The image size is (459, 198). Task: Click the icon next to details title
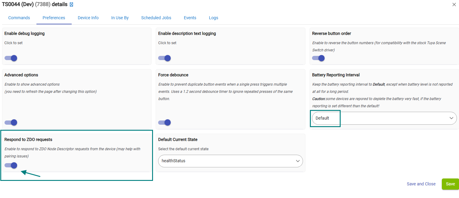click(71, 5)
